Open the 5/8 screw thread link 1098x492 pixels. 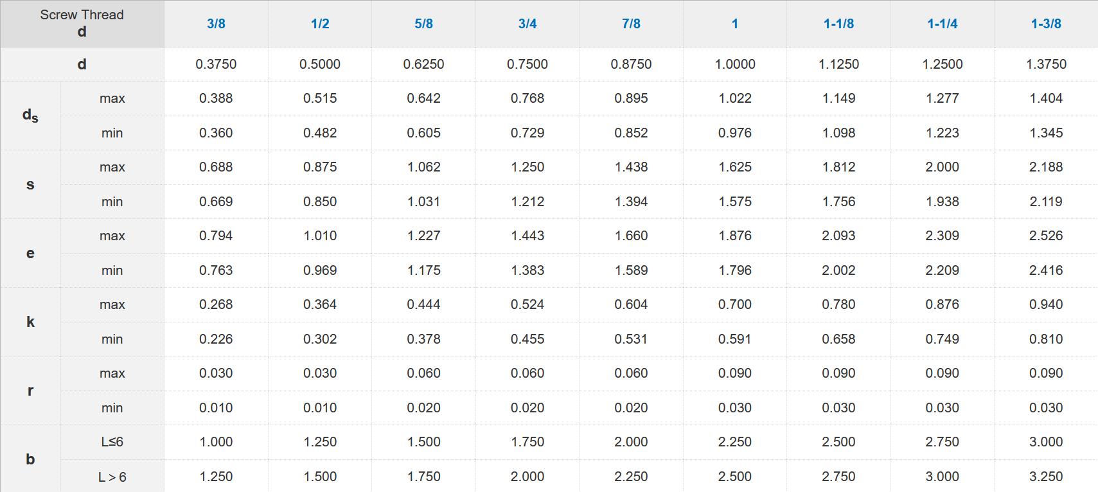pyautogui.click(x=423, y=24)
